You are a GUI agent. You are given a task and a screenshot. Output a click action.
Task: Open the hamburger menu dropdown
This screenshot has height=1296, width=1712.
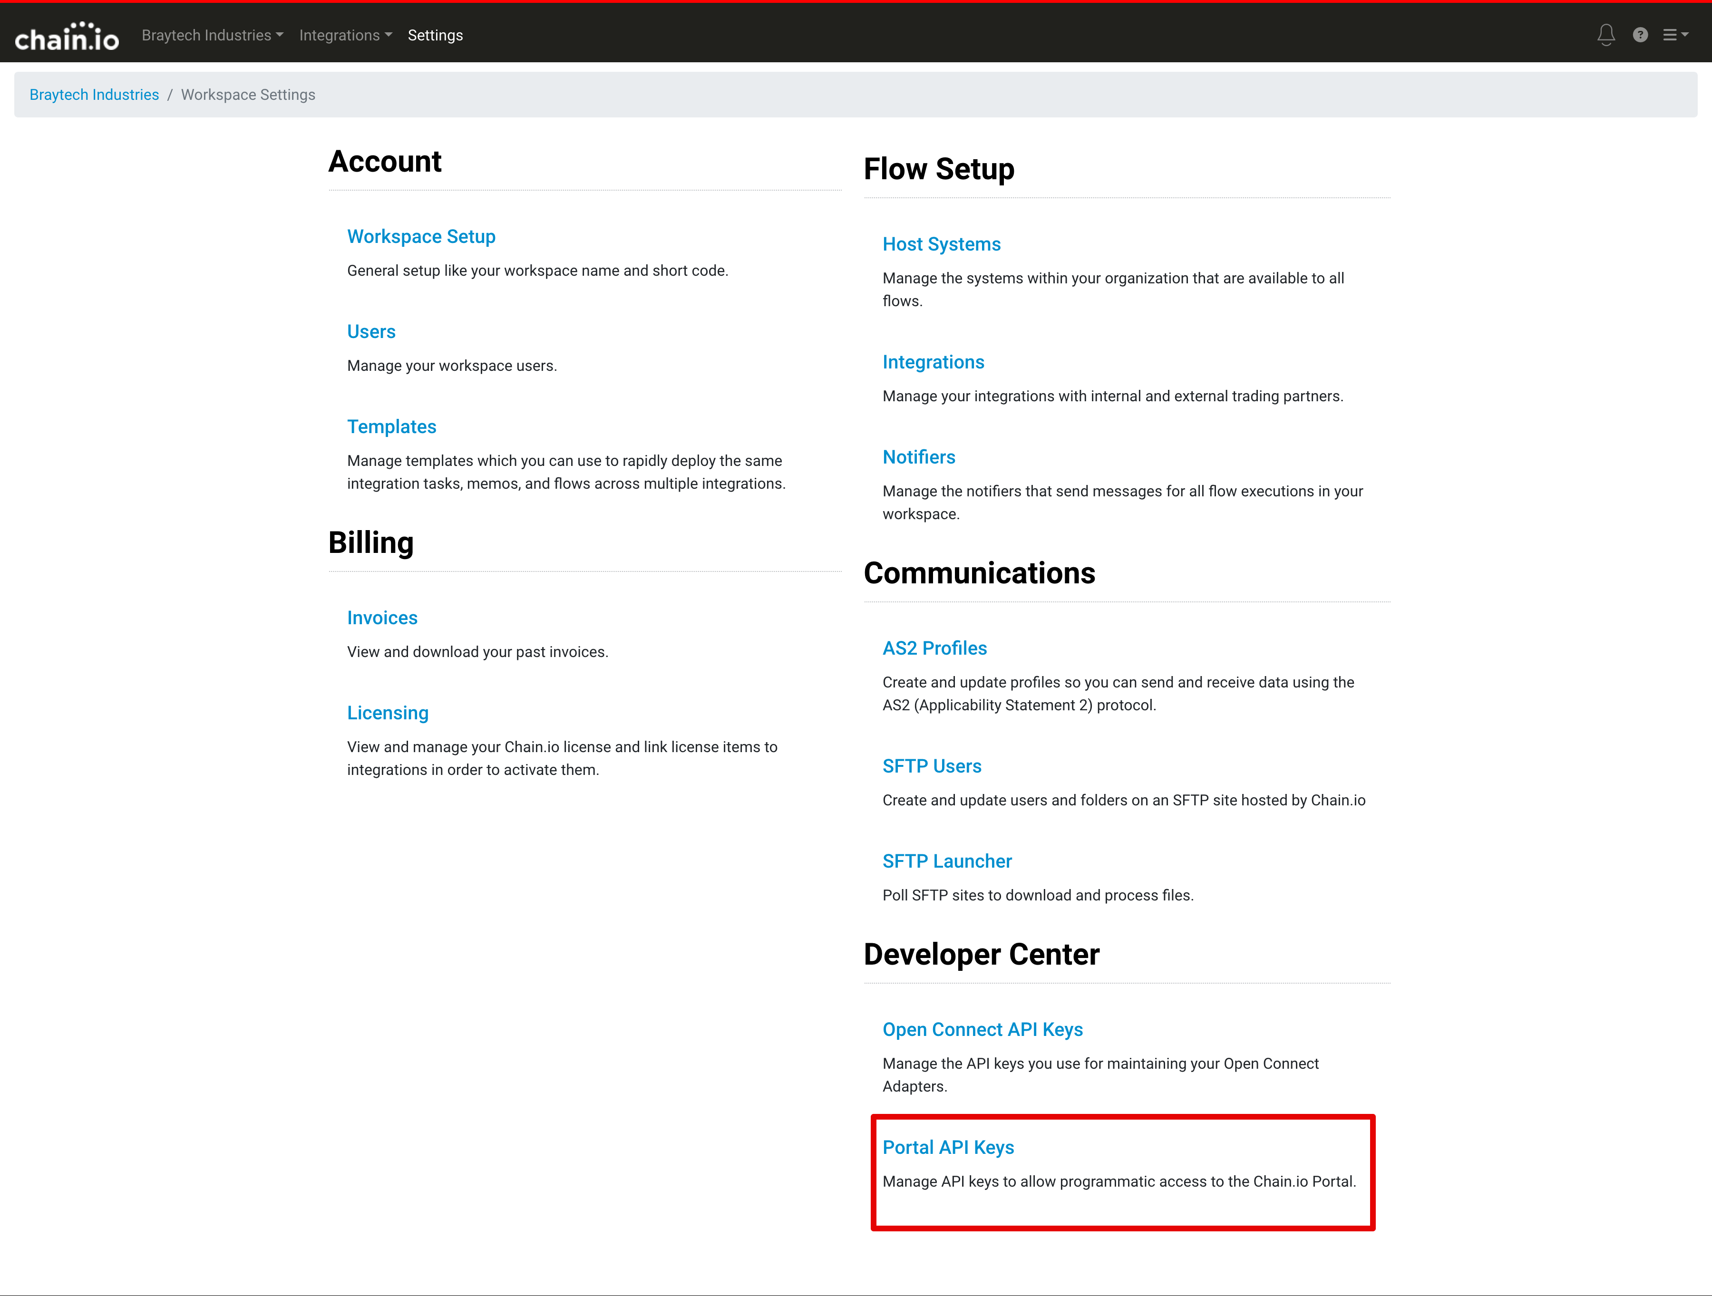click(x=1674, y=35)
